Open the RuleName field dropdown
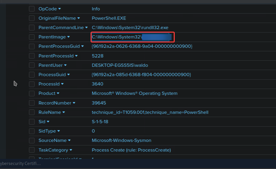Screen dimensions: 276x169 click(x=64, y=112)
